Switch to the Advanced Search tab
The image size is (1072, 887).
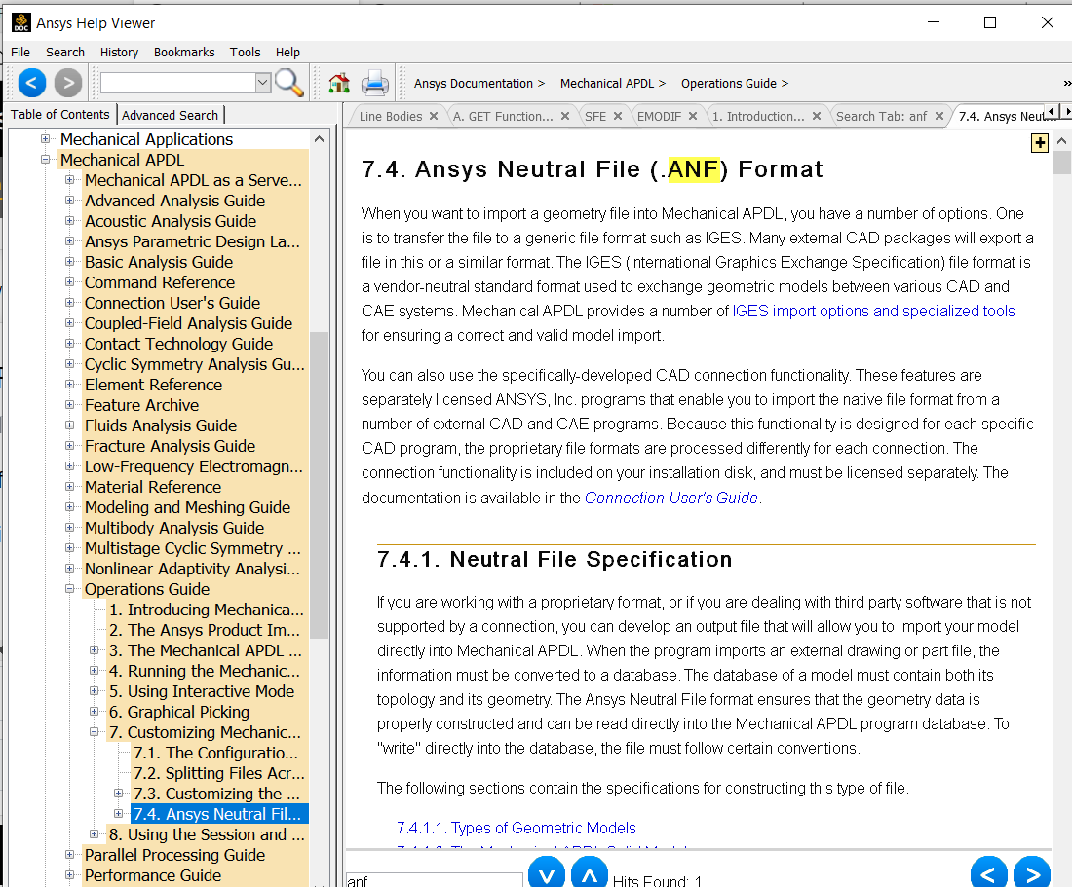tap(171, 115)
